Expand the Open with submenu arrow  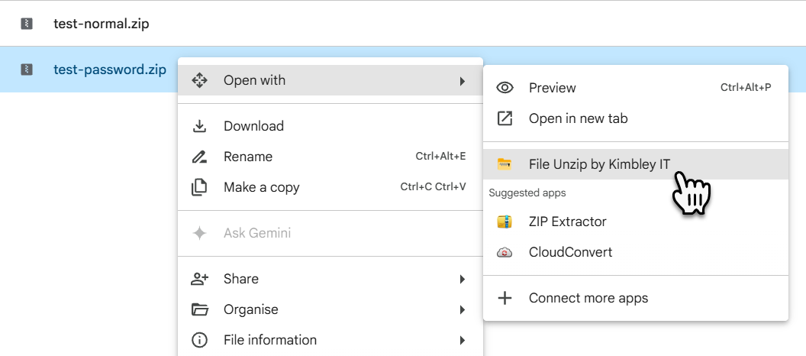[463, 81]
